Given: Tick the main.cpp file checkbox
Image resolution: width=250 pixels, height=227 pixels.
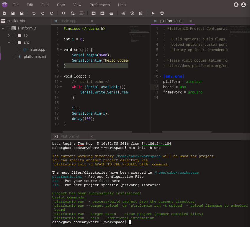Looking at the screenshot, I should 19,50.
